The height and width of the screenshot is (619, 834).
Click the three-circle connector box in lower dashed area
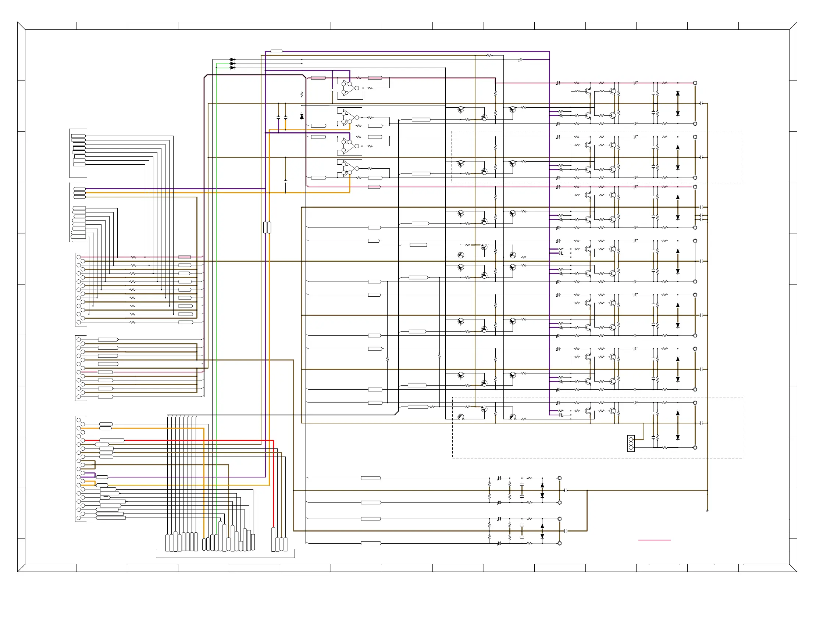pos(631,444)
